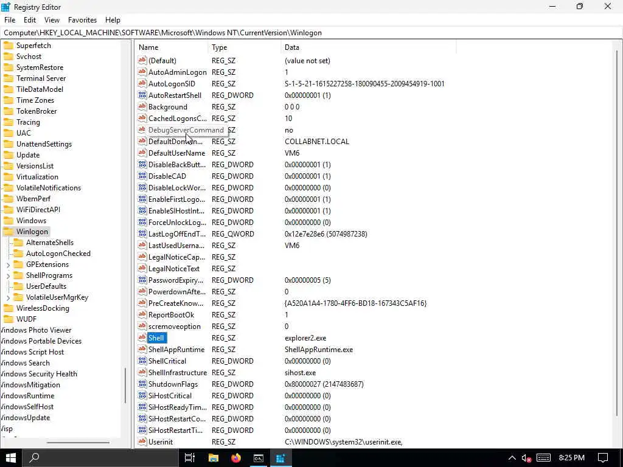Open the Help menu
623x467 pixels.
(x=113, y=20)
